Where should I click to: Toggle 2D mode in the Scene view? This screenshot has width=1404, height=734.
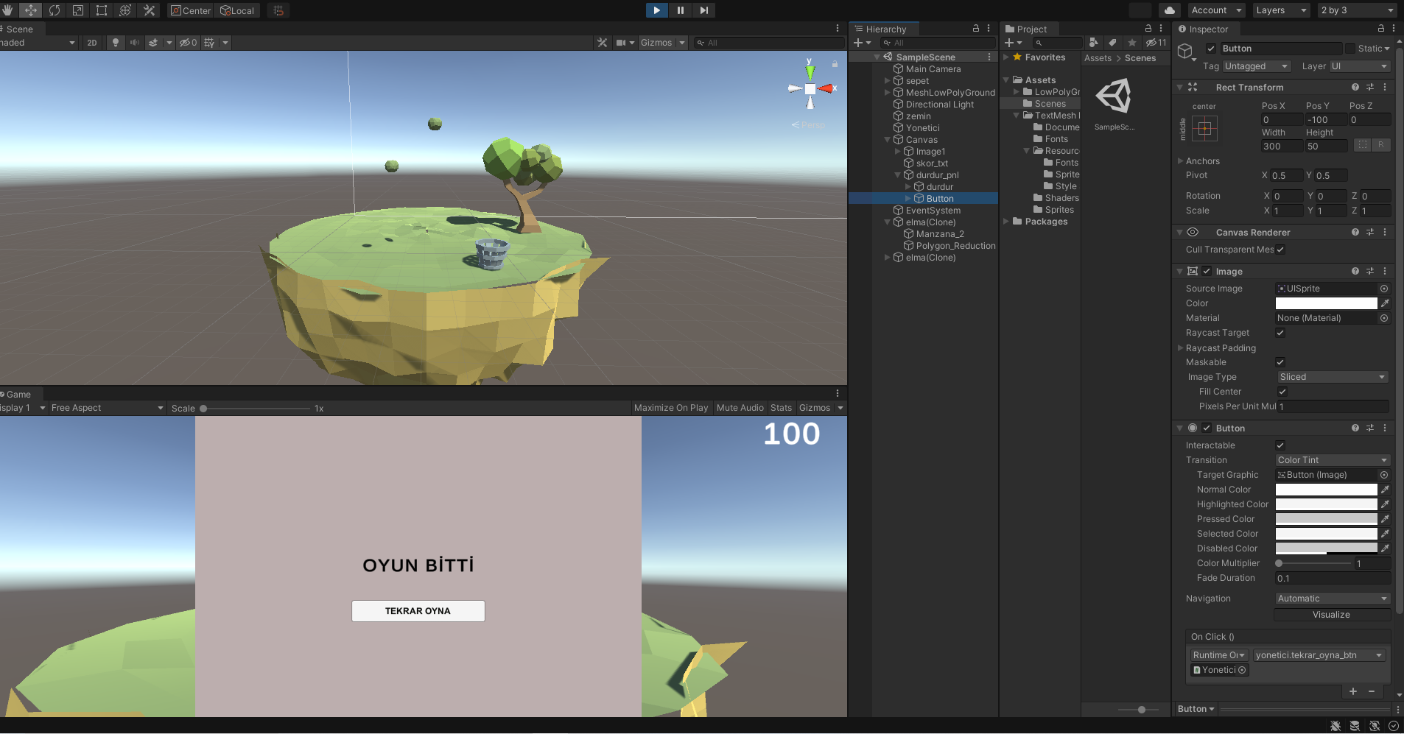point(91,42)
